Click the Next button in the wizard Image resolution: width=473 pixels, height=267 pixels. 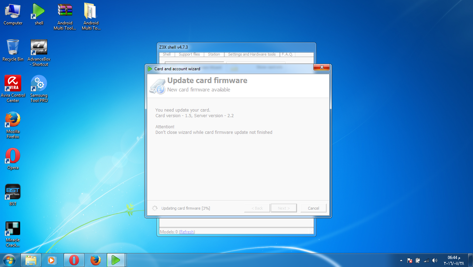tap(284, 208)
